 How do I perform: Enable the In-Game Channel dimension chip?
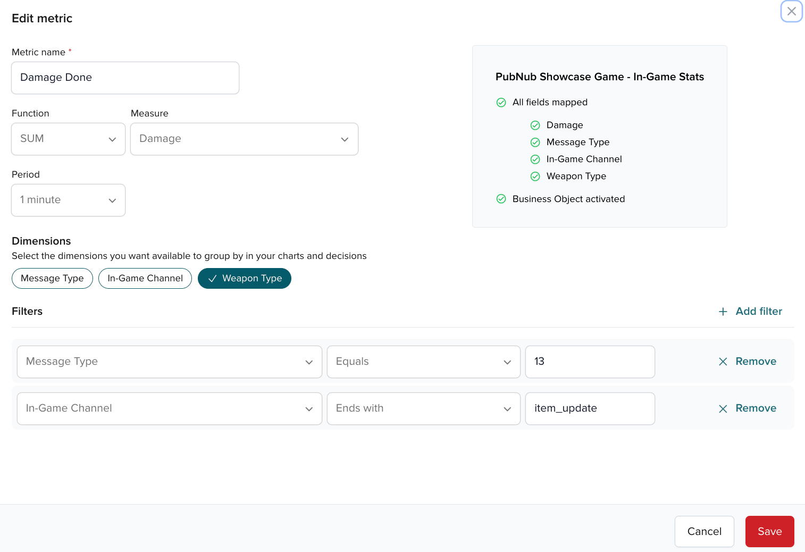(145, 279)
